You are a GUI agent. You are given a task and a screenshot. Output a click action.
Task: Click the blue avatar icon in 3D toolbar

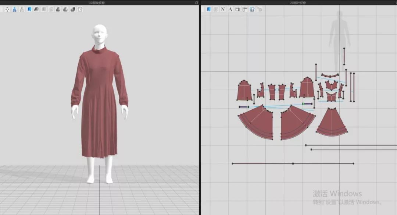click(14, 9)
